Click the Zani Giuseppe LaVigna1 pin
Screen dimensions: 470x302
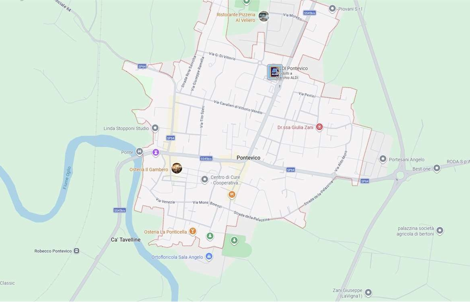368,292
